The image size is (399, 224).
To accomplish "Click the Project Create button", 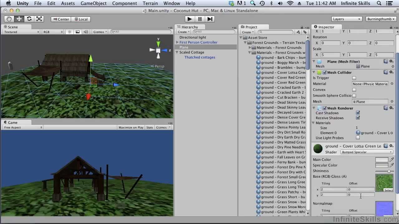I will click(248, 32).
